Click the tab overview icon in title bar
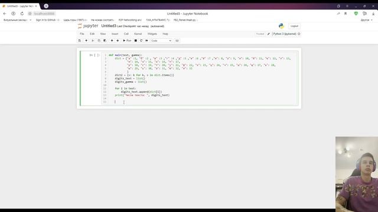Viewport: 378px width, 212px height. (x=338, y=6)
